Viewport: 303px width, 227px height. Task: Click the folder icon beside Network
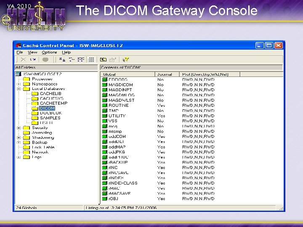point(26,152)
